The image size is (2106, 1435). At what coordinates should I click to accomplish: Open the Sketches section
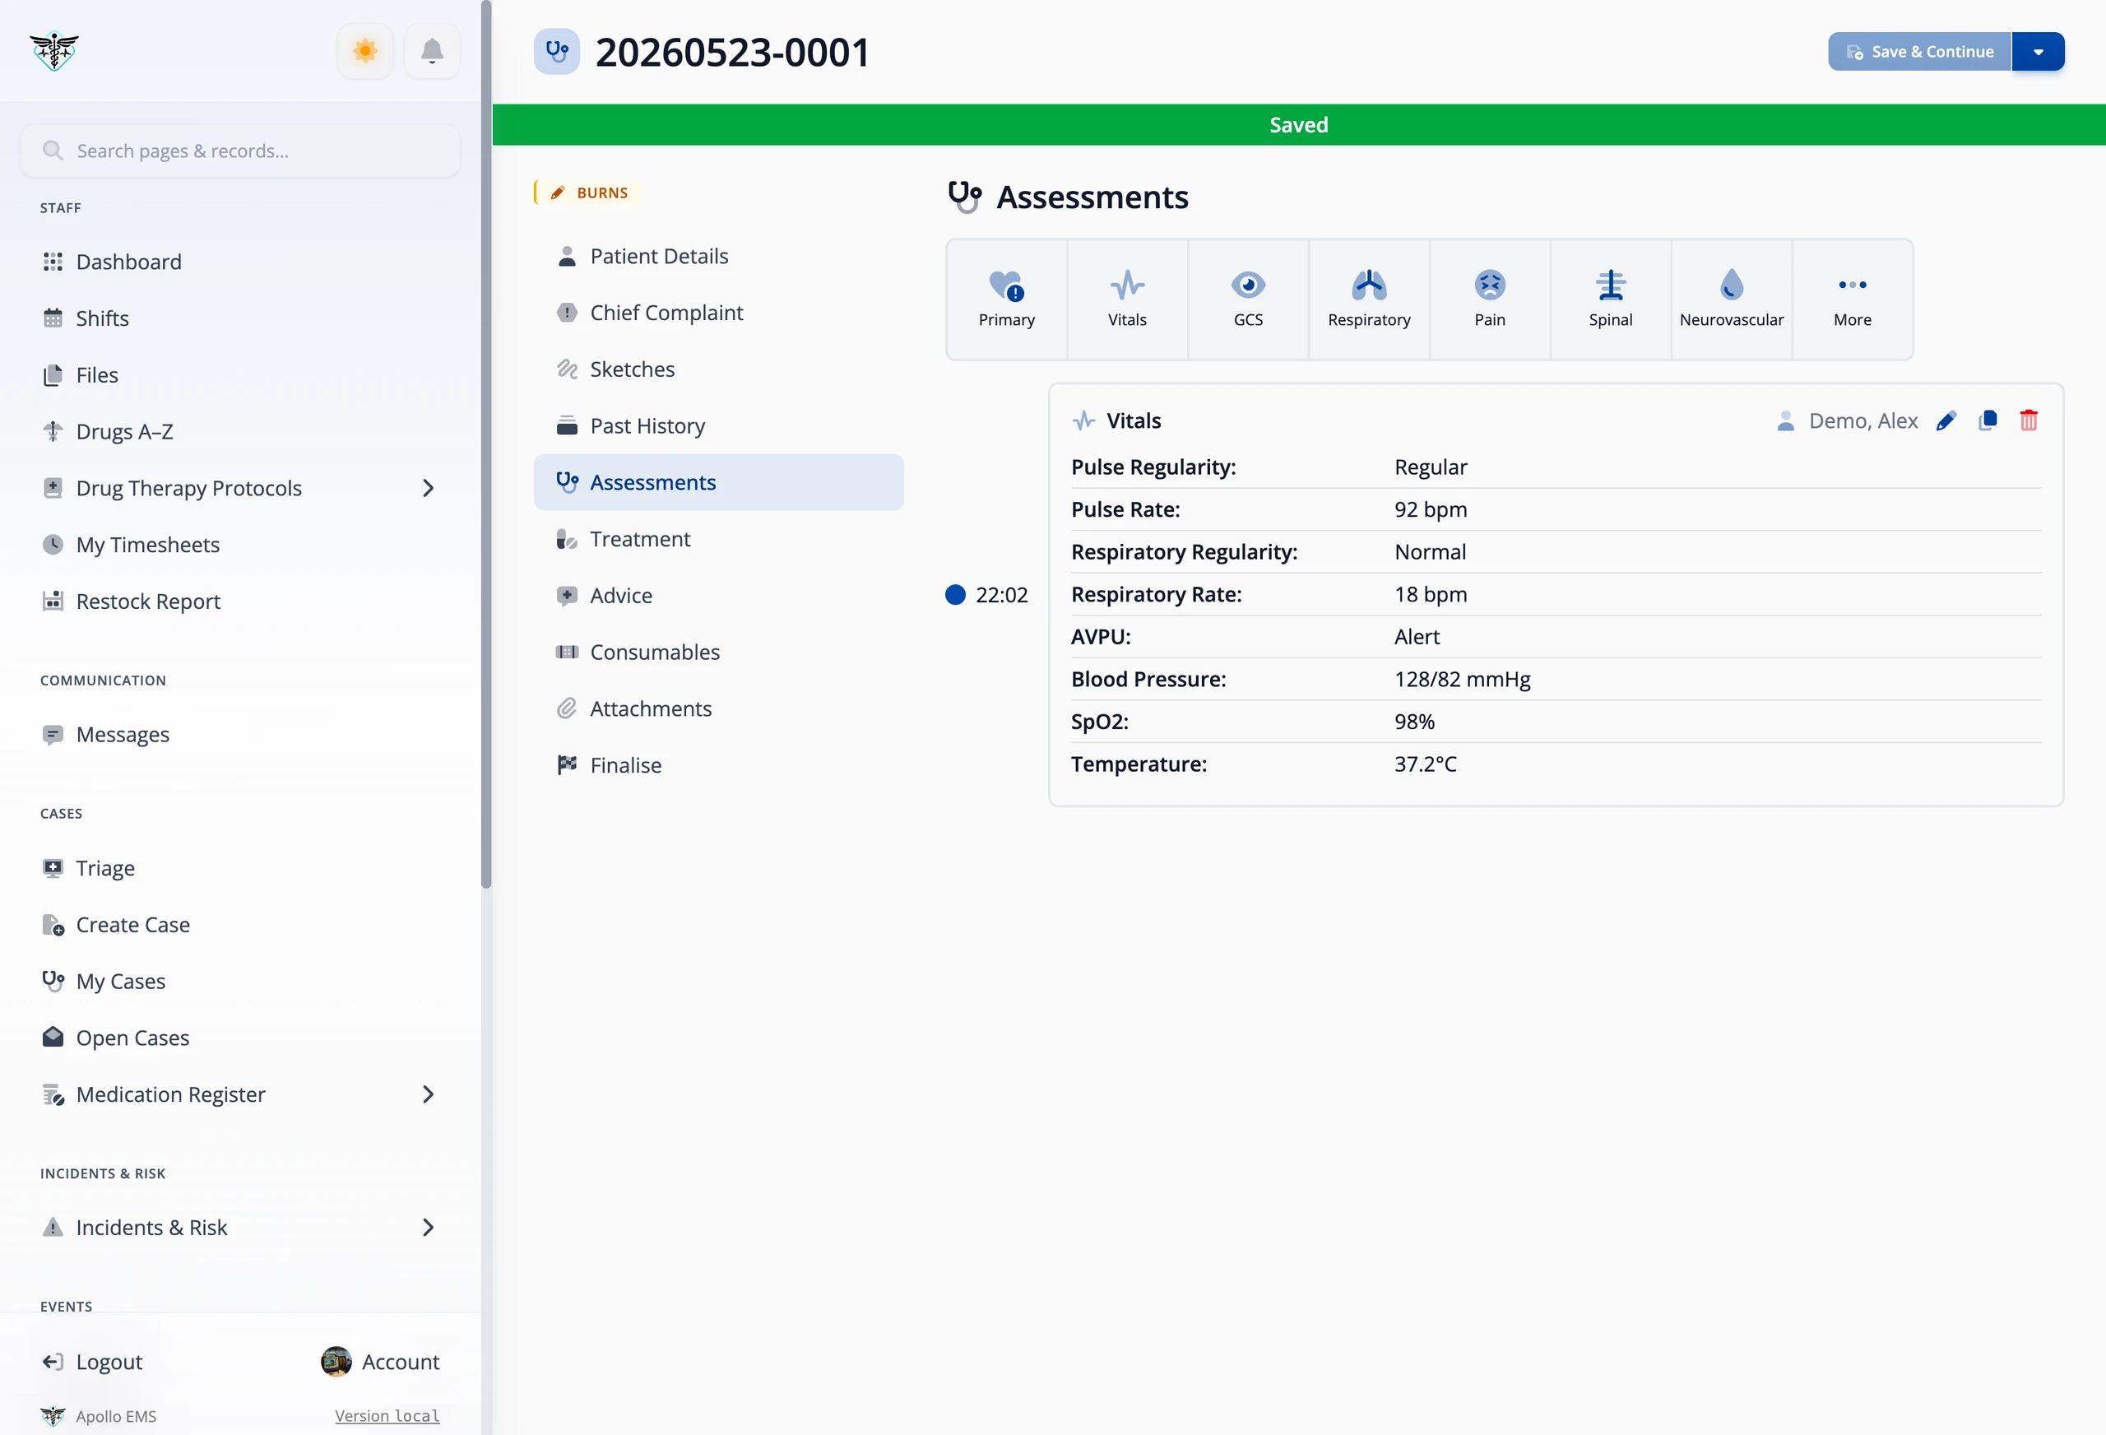point(719,369)
